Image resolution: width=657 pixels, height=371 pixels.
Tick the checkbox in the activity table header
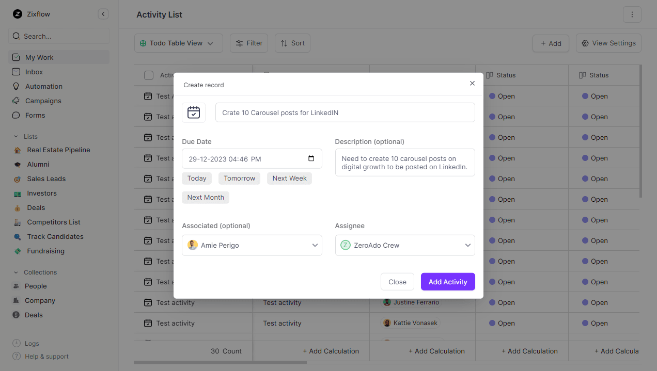click(x=148, y=75)
